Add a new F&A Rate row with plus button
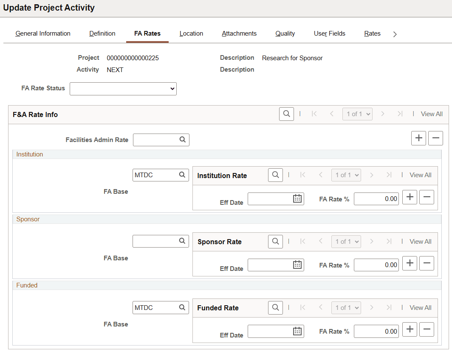The width and height of the screenshot is (452, 354). point(418,138)
